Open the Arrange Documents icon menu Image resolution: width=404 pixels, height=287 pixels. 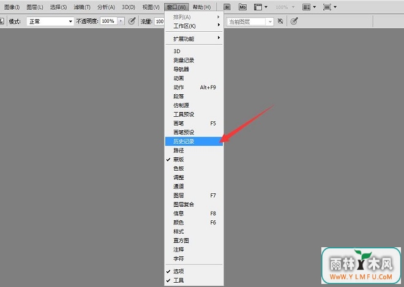(x=309, y=7)
